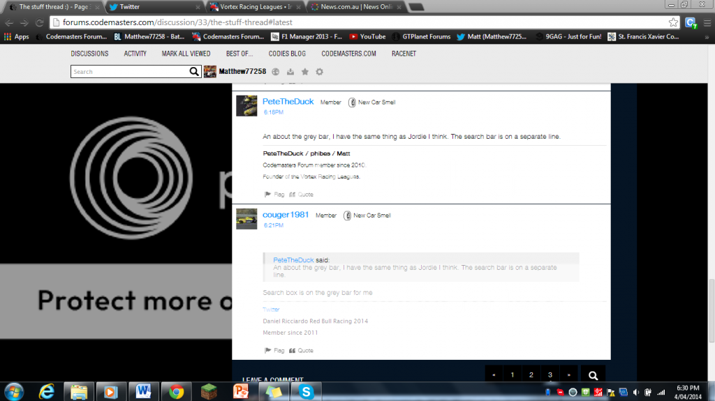Click the search magnifier button beside Search box
The image size is (715, 401).
tap(194, 72)
